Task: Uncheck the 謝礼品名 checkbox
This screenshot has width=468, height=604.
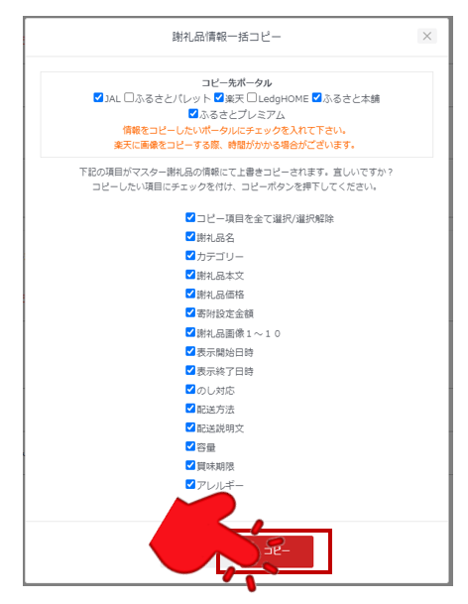Action: point(190,236)
